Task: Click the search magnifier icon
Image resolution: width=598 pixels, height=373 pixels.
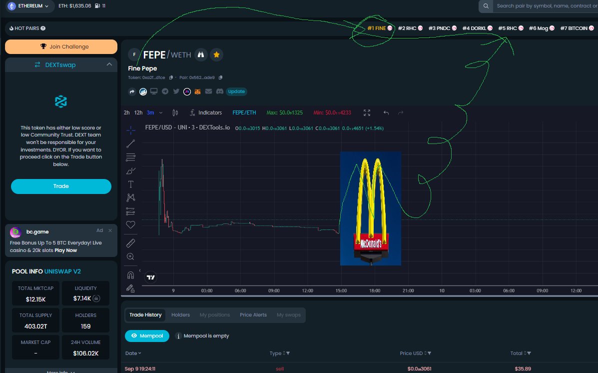Action: [486, 6]
